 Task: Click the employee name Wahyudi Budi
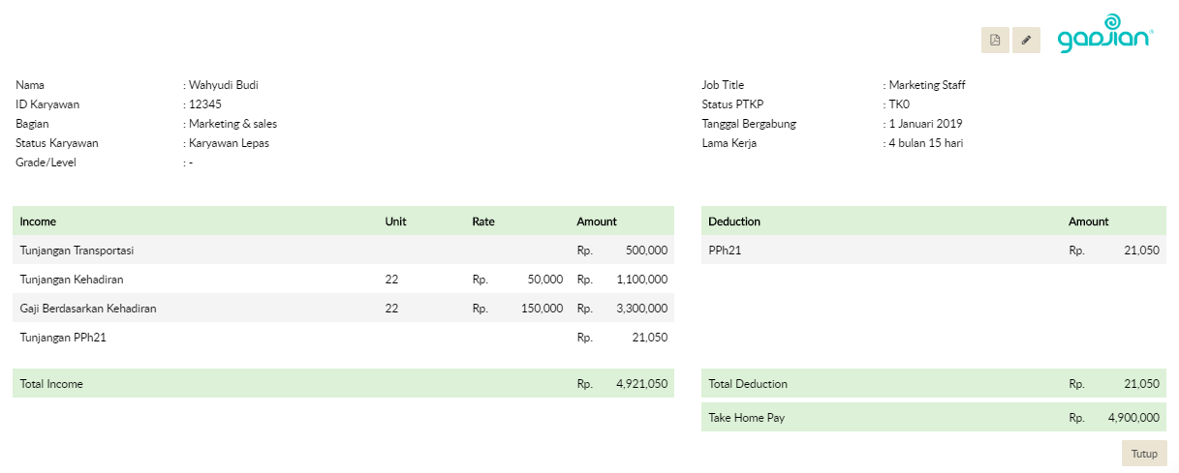[x=224, y=85]
